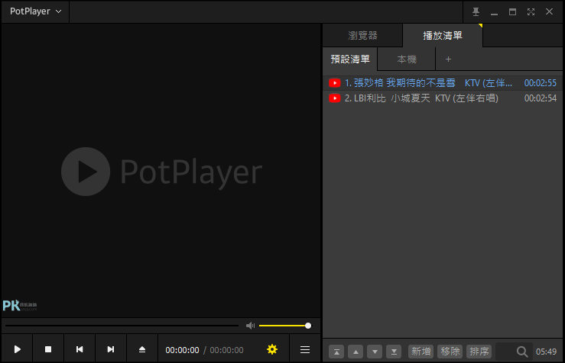Switch to the 播放清單 tab
The image size is (565, 363).
443,35
